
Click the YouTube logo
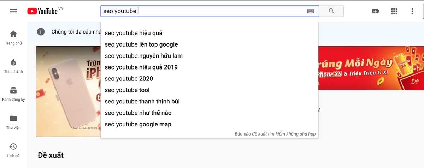coord(42,11)
